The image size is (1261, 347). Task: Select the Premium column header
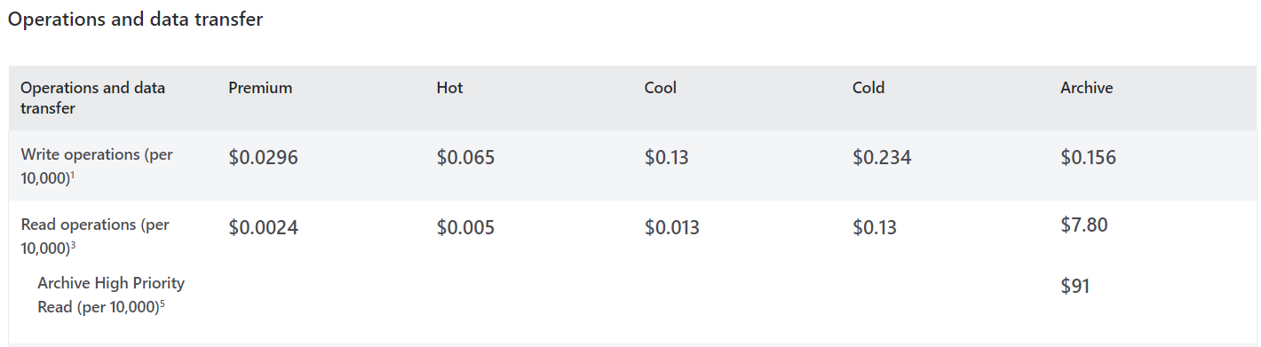coord(260,88)
